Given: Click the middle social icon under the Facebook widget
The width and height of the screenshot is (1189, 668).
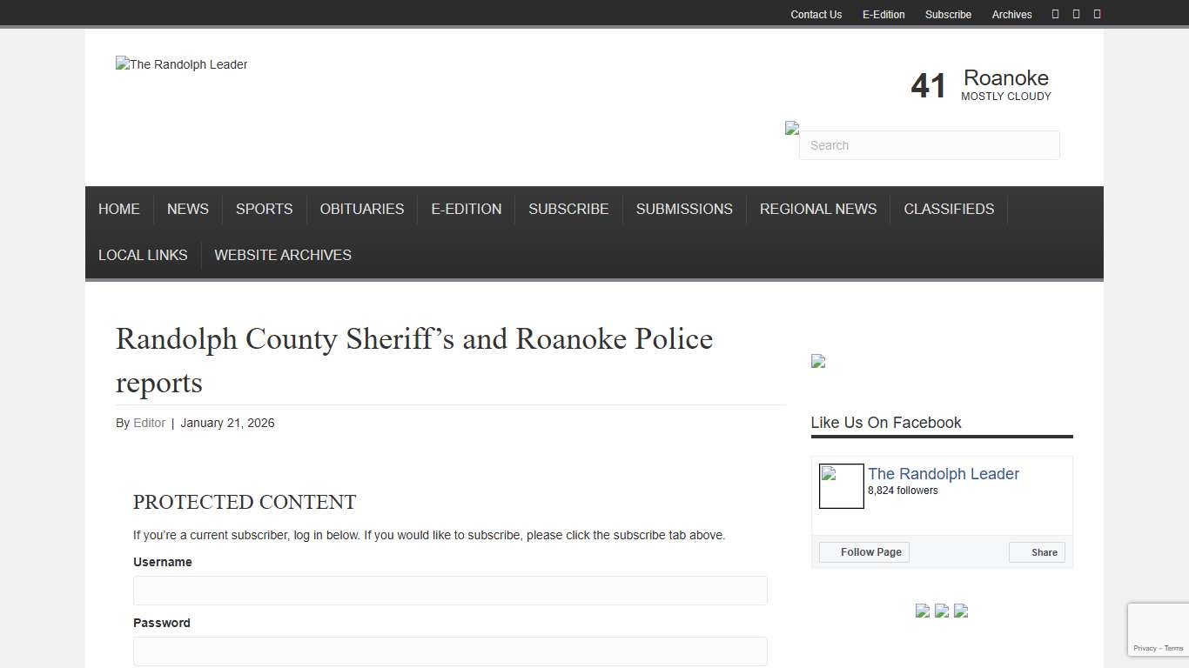Looking at the screenshot, I should tap(942, 611).
